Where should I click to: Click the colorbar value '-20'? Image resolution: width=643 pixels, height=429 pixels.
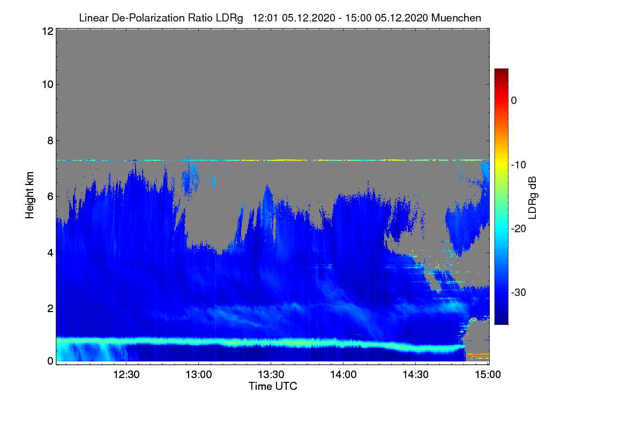coord(518,228)
